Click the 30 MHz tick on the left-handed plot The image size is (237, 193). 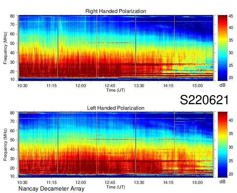point(12,159)
